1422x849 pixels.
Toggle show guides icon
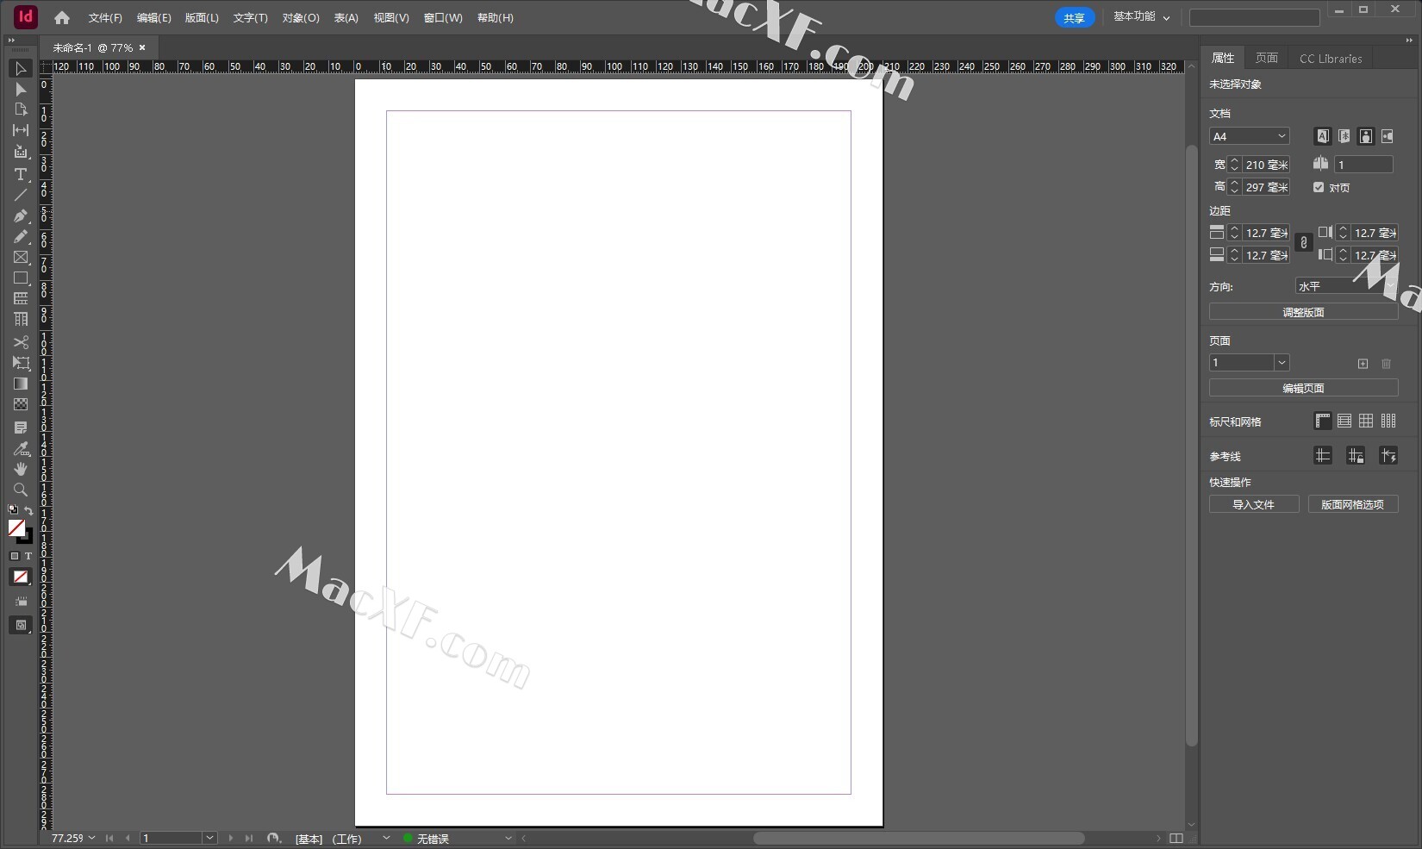[1323, 455]
